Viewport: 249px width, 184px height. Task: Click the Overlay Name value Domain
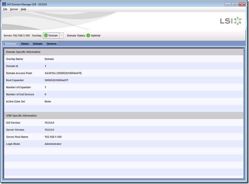coord(49,59)
